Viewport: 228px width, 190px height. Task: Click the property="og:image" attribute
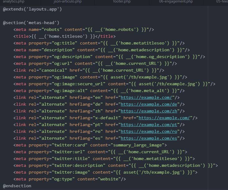[53, 77]
